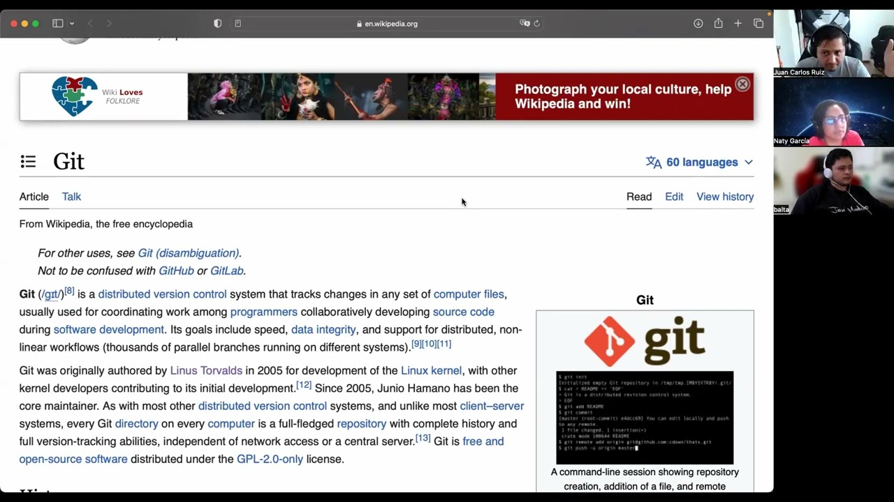Open citation reference [13]
This screenshot has height=502, width=894.
coord(423,438)
